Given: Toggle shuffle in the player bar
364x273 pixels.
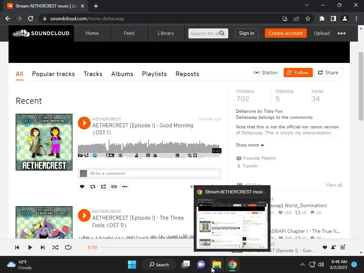Looking at the screenshot, I should [55, 247].
